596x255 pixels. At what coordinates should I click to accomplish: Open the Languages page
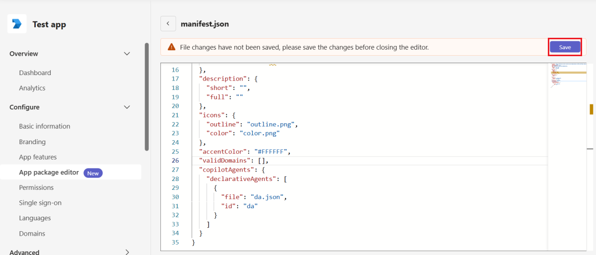35,218
